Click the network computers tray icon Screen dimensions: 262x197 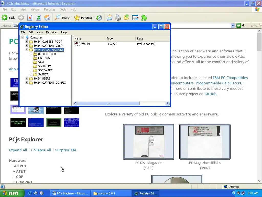(243, 193)
